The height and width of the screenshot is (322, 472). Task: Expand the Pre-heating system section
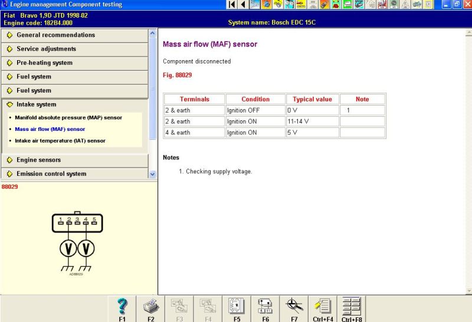(44, 63)
